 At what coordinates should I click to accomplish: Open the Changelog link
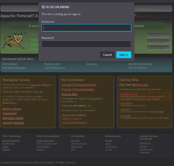[x=10, y=113]
